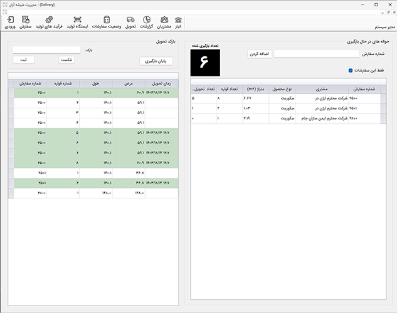Open the انبار (warehouse) toolbar icon
This screenshot has height=313, width=397.
tap(179, 23)
